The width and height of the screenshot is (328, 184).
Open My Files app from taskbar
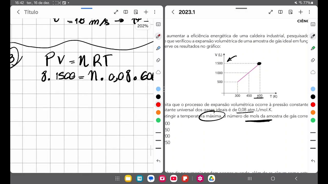[128, 179]
